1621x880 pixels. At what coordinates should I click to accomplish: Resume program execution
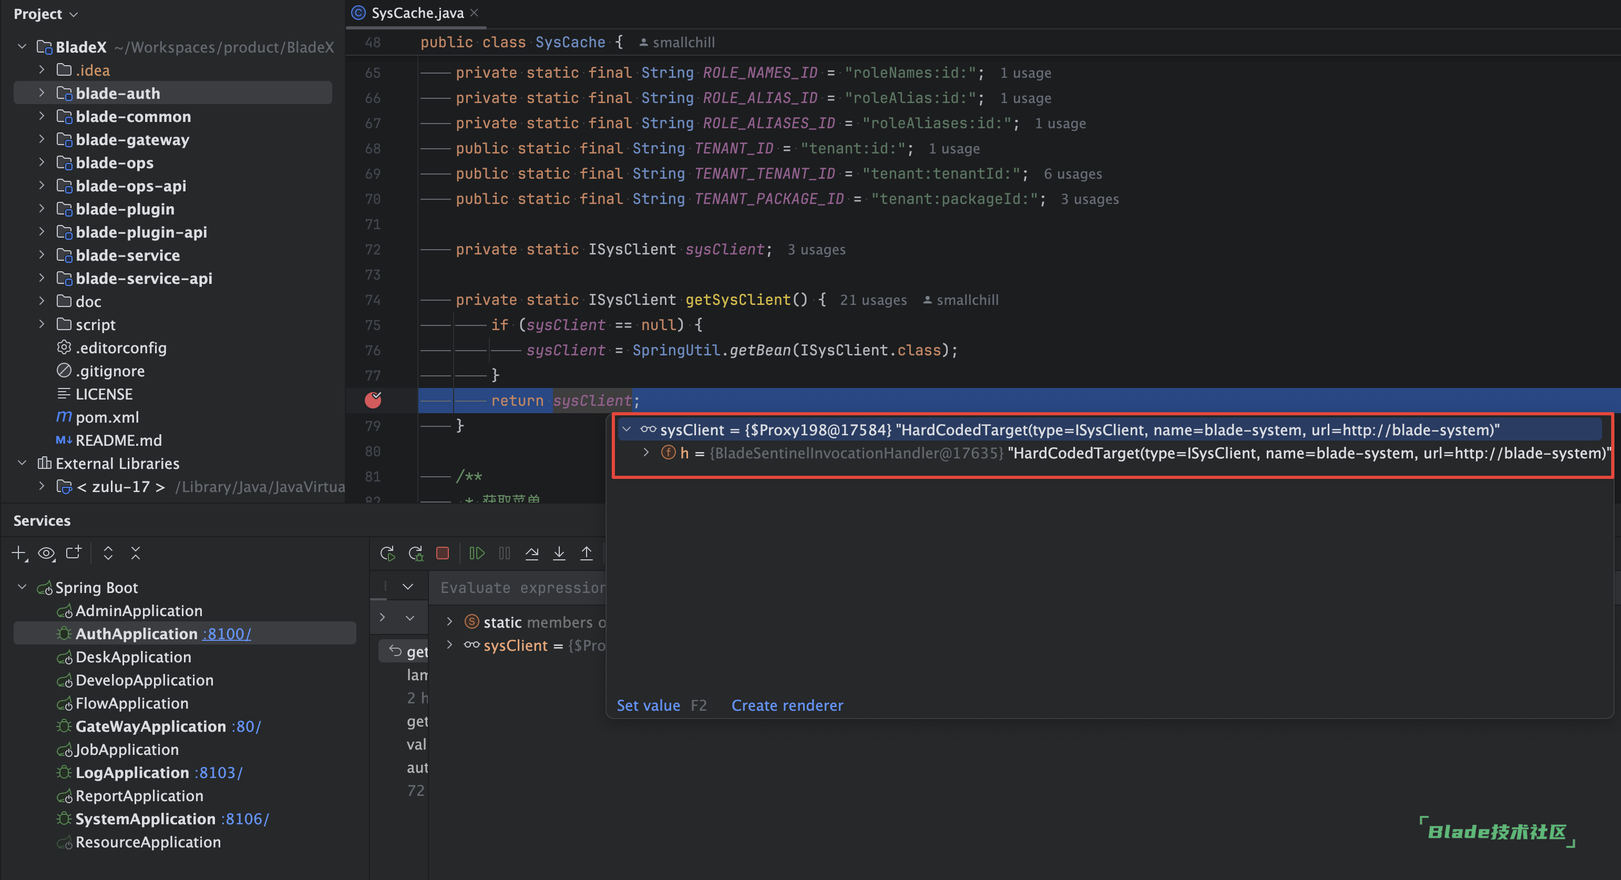(x=477, y=554)
